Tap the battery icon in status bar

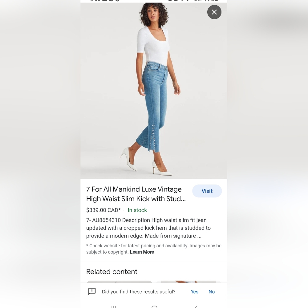(216, 1)
